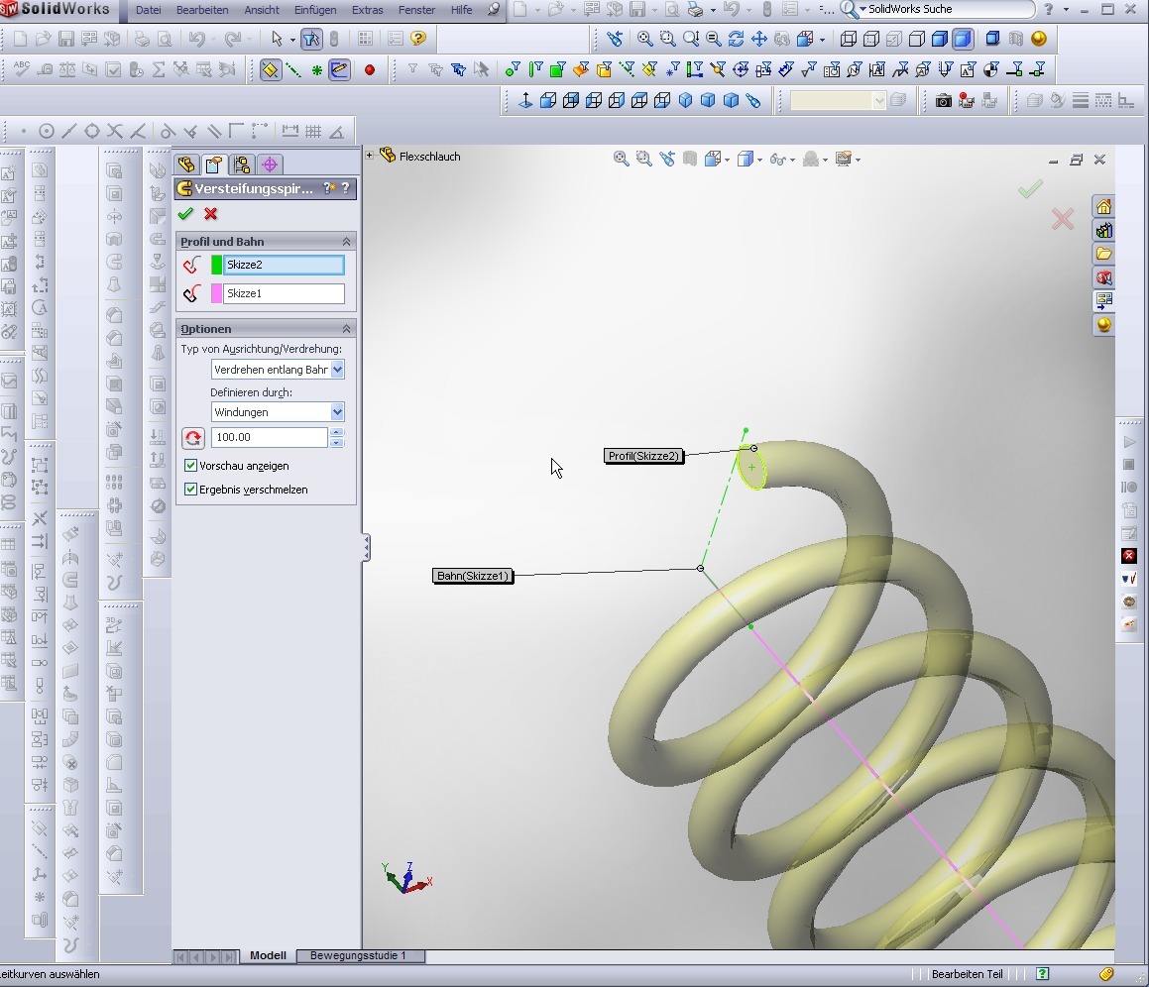Open viewport display style dropdown arrow

pyautogui.click(x=760, y=159)
